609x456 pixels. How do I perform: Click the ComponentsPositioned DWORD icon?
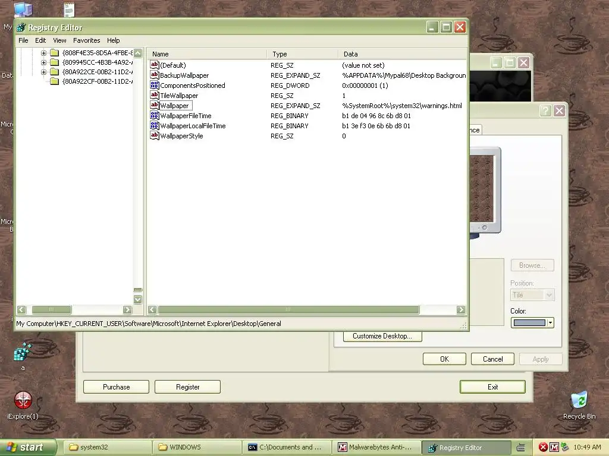click(x=155, y=85)
